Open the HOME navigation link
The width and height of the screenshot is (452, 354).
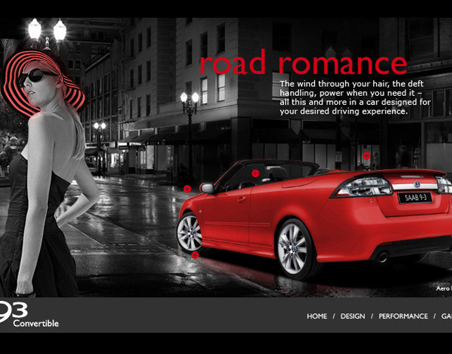(317, 316)
